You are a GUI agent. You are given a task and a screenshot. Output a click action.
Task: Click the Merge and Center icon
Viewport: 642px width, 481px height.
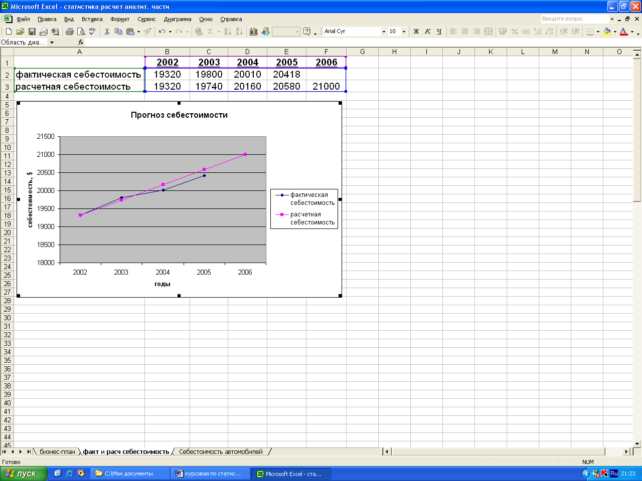(x=489, y=32)
